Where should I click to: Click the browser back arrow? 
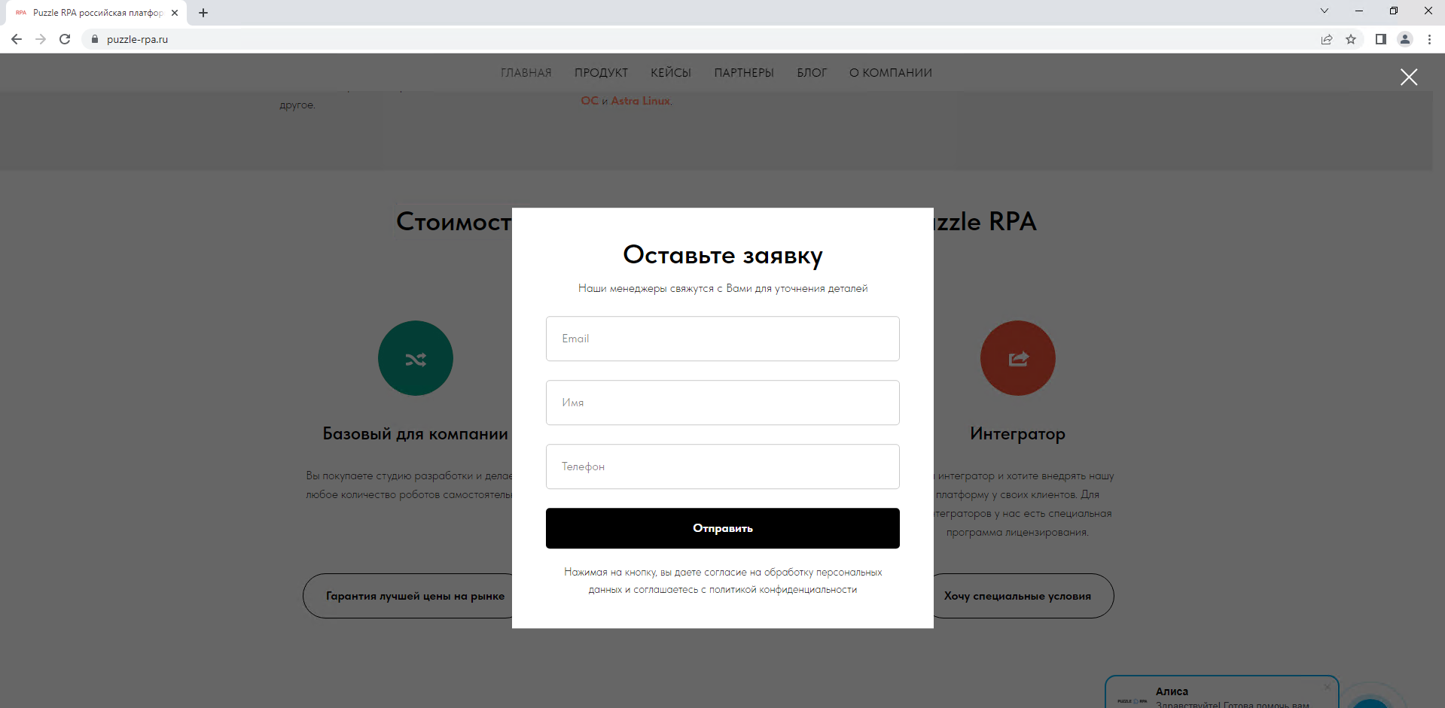17,39
